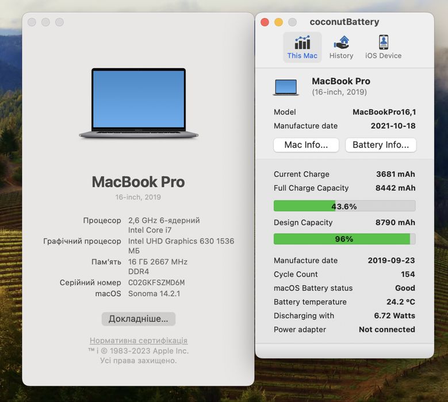
Task: Click the serial number C02GKFSZMD6M
Action: click(156, 283)
